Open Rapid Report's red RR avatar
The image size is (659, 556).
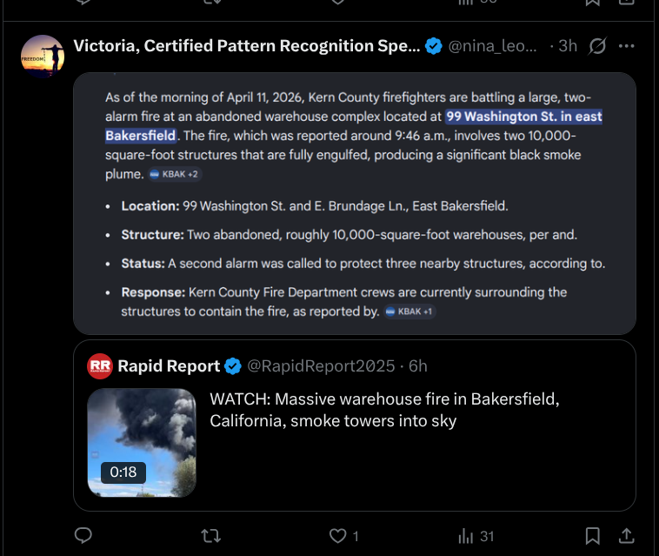click(x=100, y=366)
